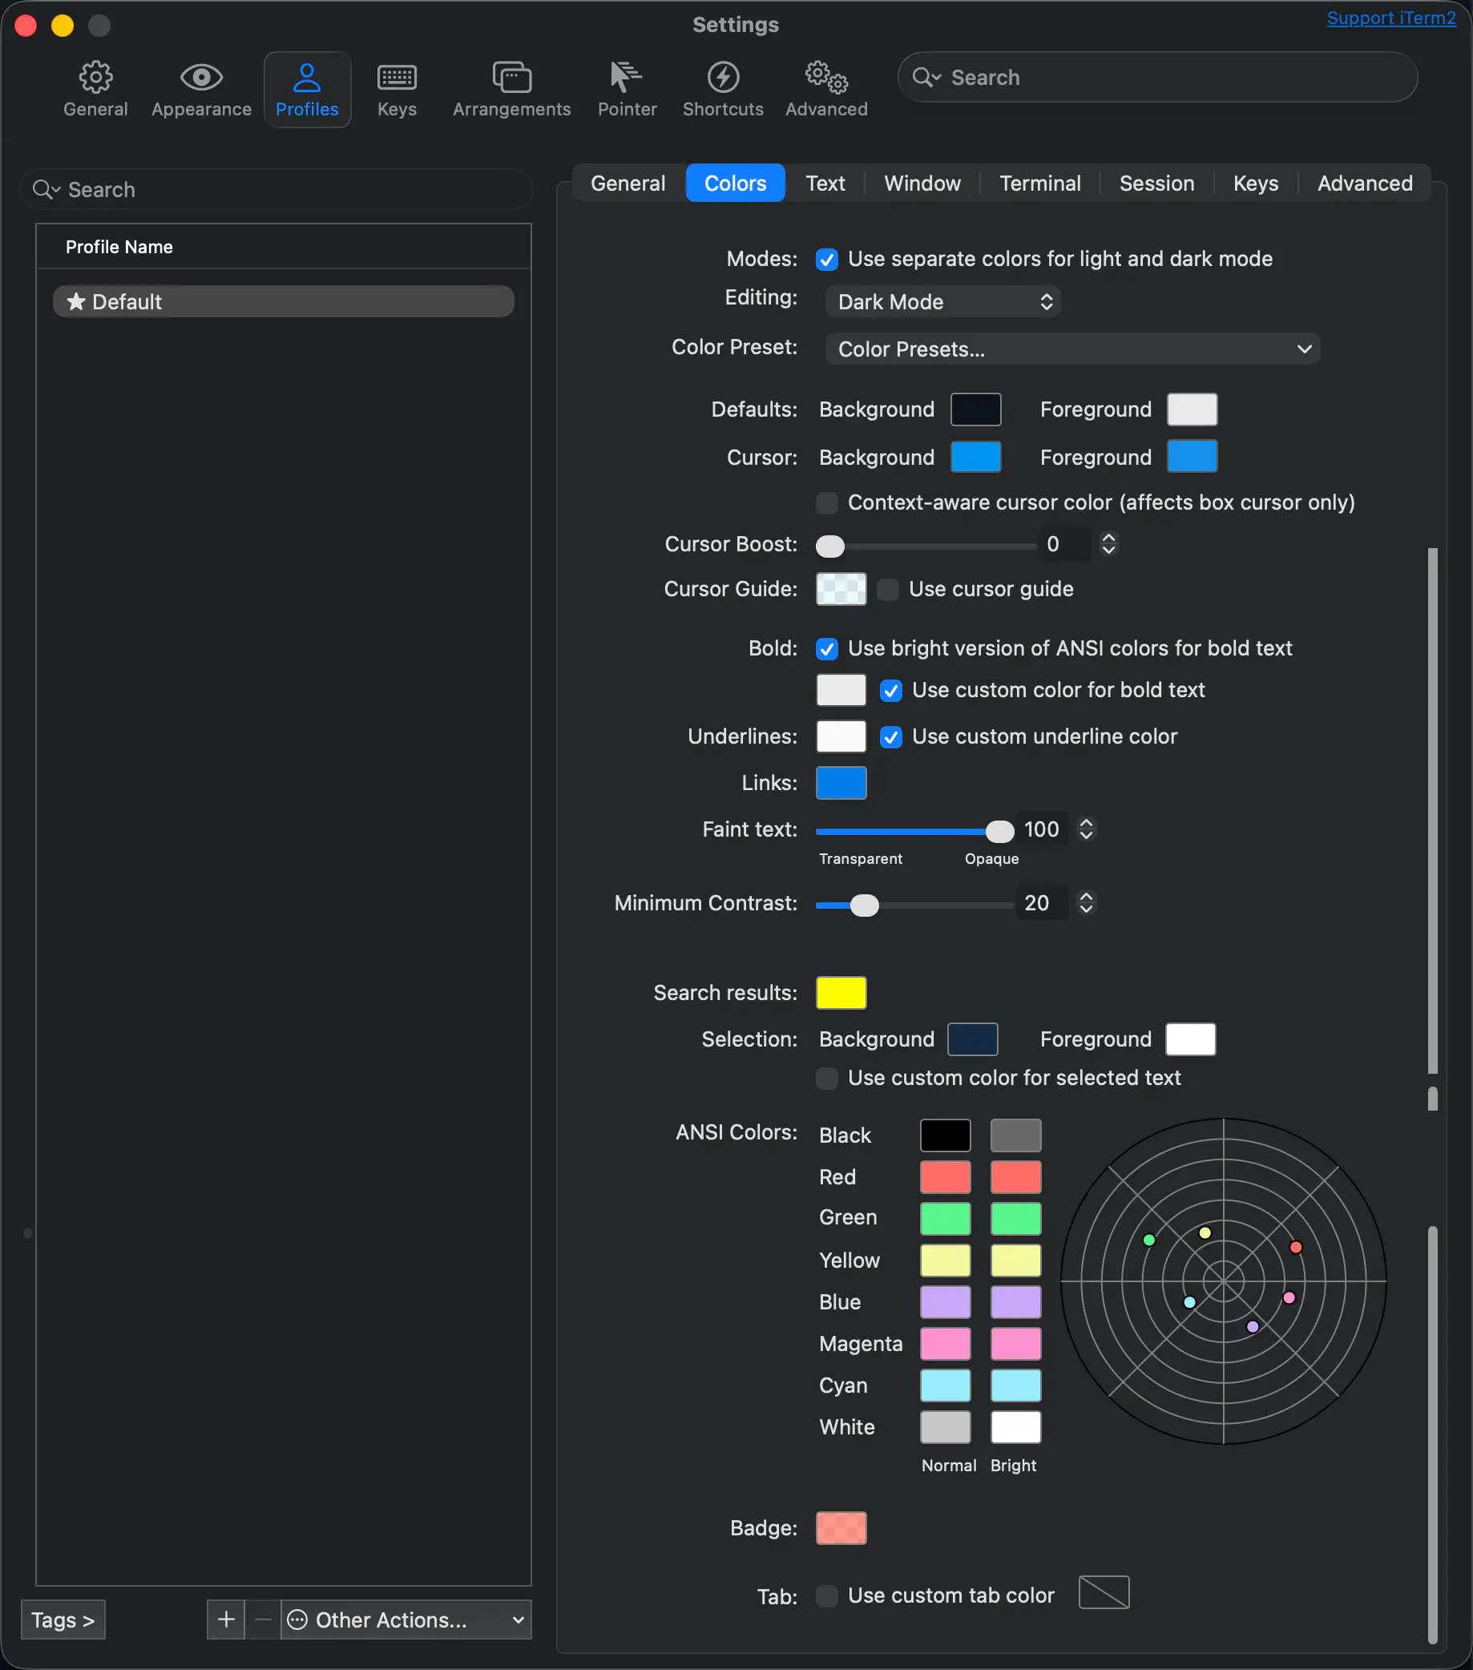Screen dimensions: 1473x1670
Task: Open the General settings gear icon
Action: [x=95, y=78]
